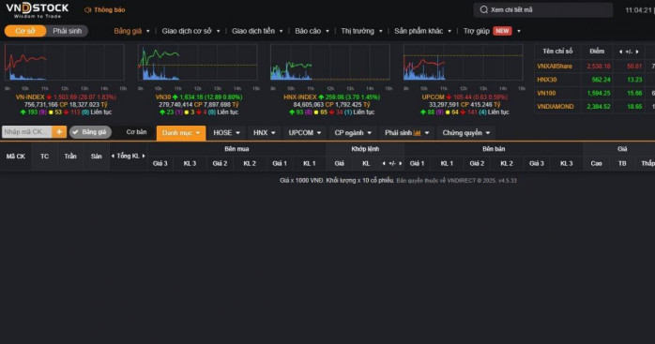Open the Trợ giúp menu
This screenshot has height=344, width=655.
(x=476, y=31)
